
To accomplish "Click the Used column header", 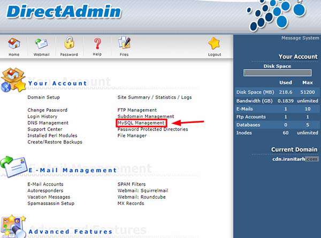I will click(286, 82).
